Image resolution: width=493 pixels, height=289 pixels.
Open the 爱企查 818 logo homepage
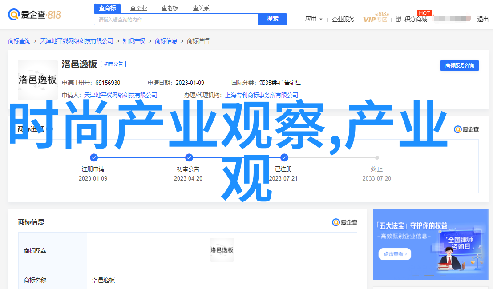click(34, 14)
